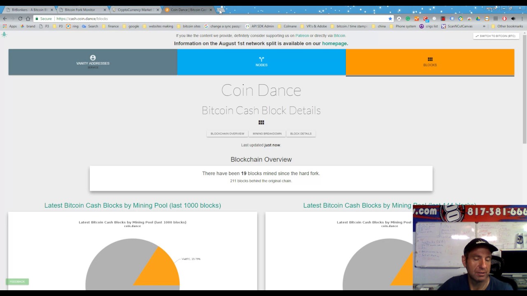527x296 pixels.
Task: Click the green Feedback button
Action: pos(17,282)
